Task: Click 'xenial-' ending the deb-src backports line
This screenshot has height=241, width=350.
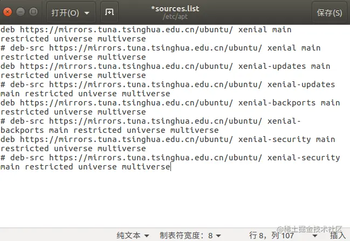Action: [284, 121]
